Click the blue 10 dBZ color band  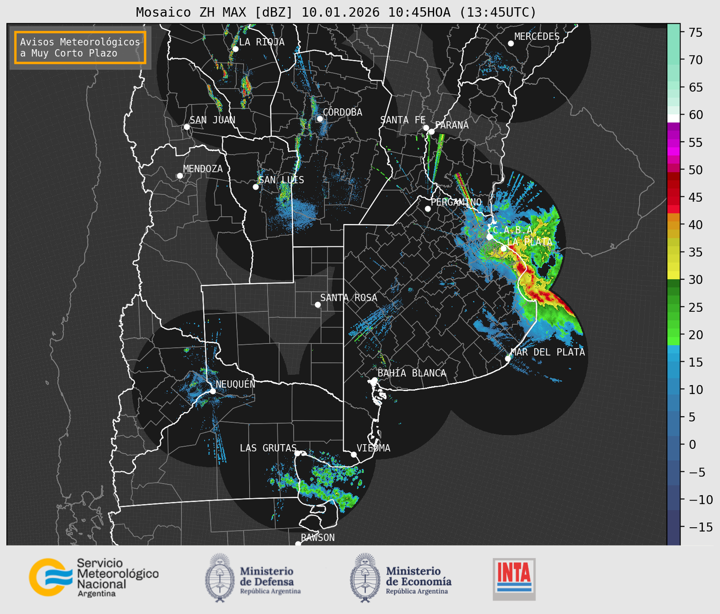tap(673, 389)
